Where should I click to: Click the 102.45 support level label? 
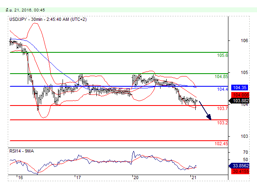click(221, 144)
